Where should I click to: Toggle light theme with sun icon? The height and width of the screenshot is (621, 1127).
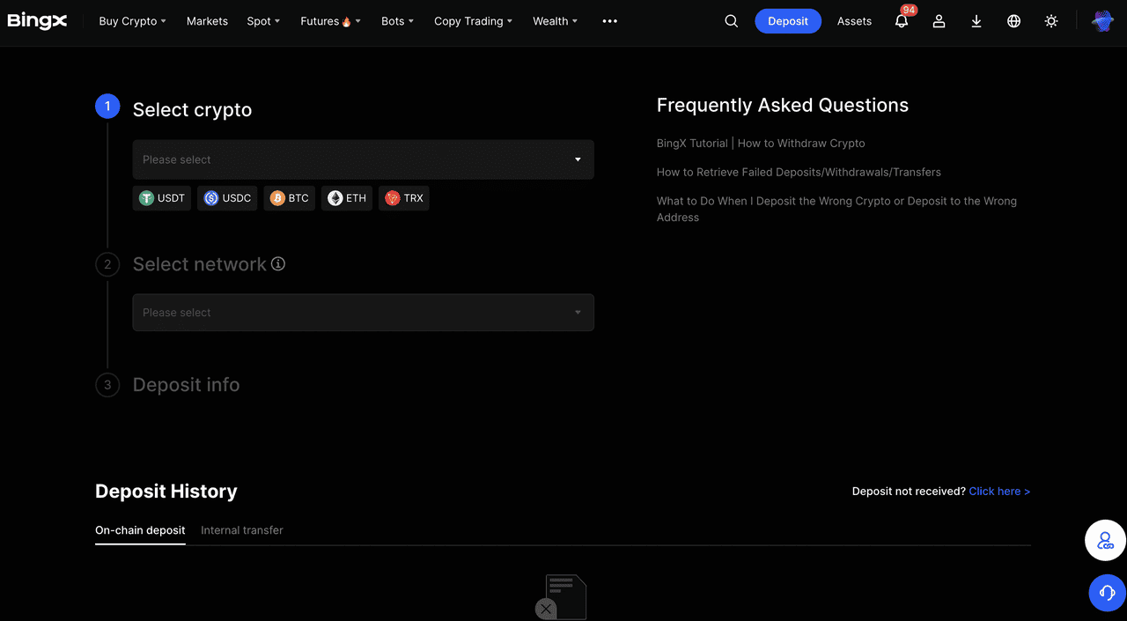(1051, 21)
